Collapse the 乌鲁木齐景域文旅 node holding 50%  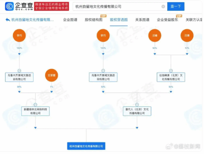[103, 71]
